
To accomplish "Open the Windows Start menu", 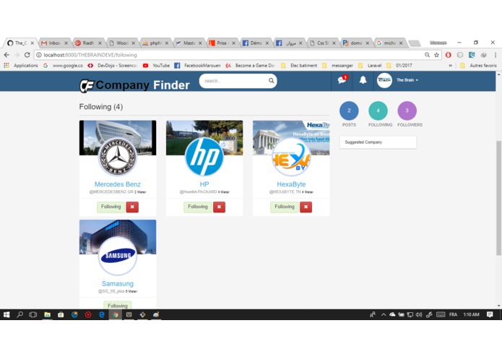I will pyautogui.click(x=7, y=315).
